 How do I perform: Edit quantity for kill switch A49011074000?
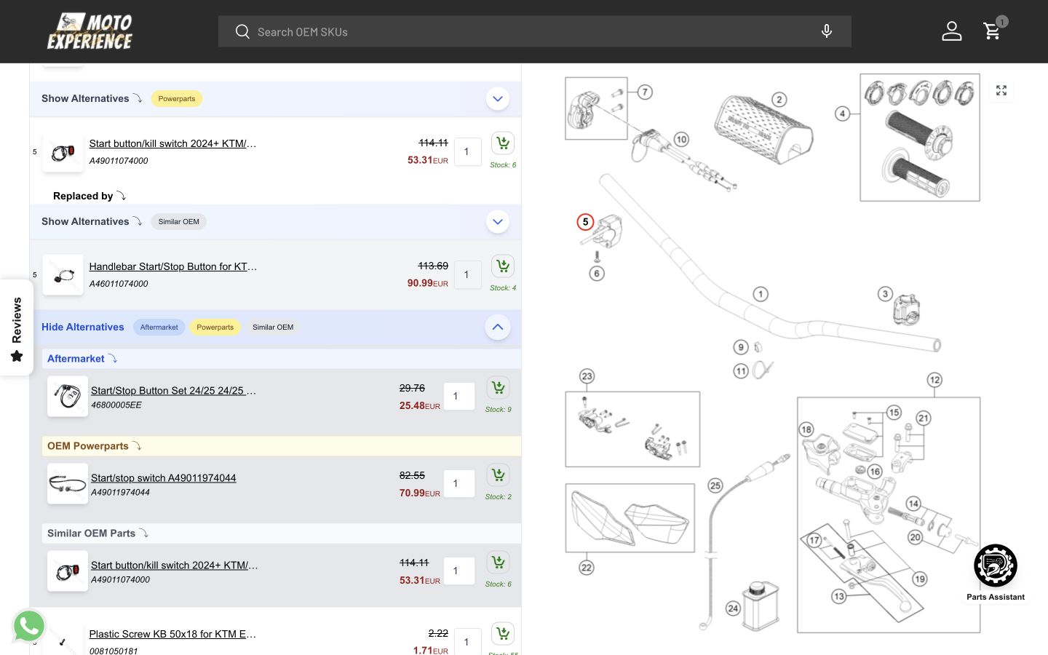[468, 152]
